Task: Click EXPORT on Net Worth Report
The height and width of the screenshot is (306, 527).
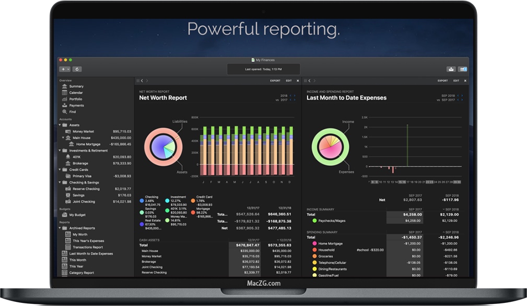Action: pyautogui.click(x=275, y=81)
